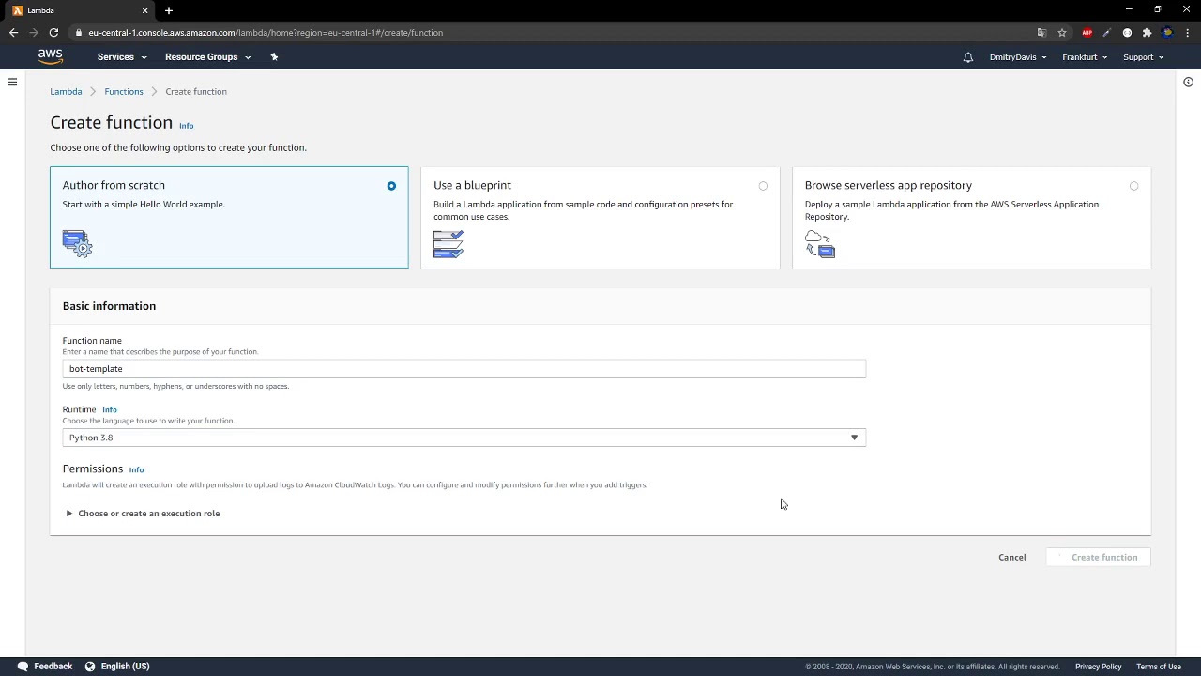The image size is (1201, 676).
Task: Open the browser extensions puzzle icon
Action: 1147,33
